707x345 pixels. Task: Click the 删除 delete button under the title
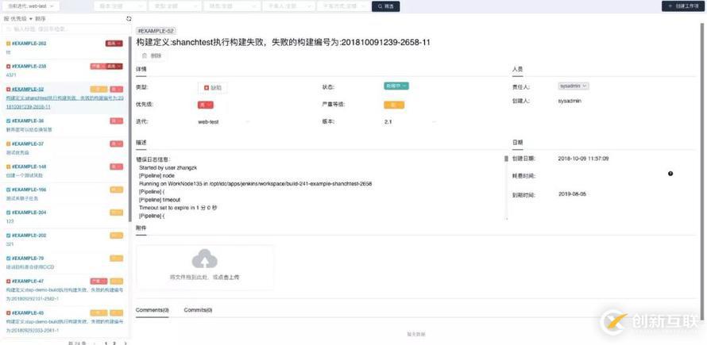152,56
